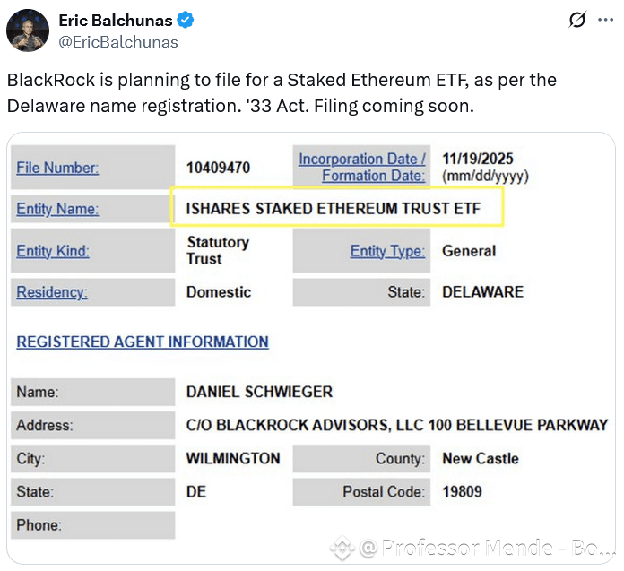Click the Eric Balchunas display name

tap(116, 21)
